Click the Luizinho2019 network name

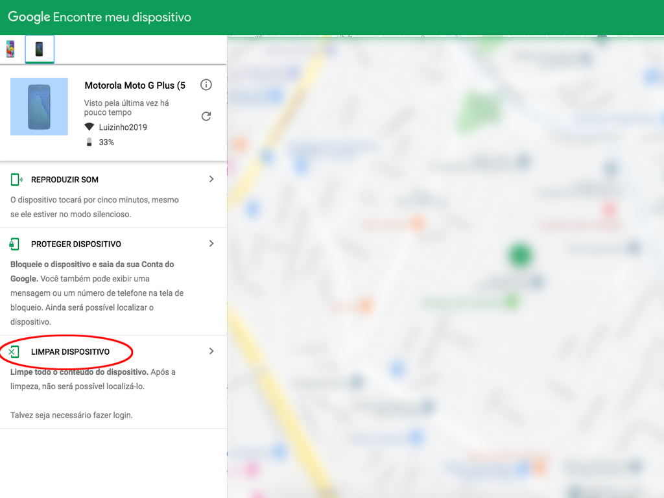123,127
